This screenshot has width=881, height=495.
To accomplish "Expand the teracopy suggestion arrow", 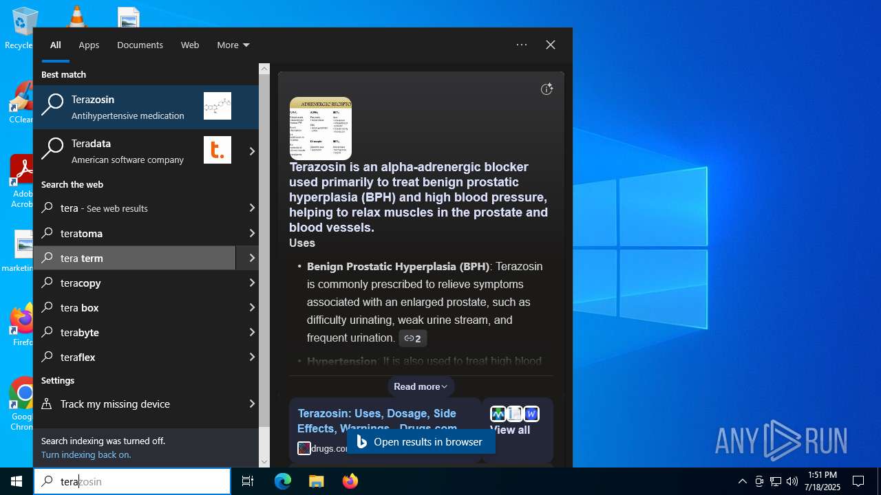I will (x=252, y=283).
